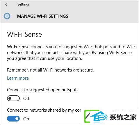Click the Settings window title text
139x125 pixels.
(x=24, y=4)
